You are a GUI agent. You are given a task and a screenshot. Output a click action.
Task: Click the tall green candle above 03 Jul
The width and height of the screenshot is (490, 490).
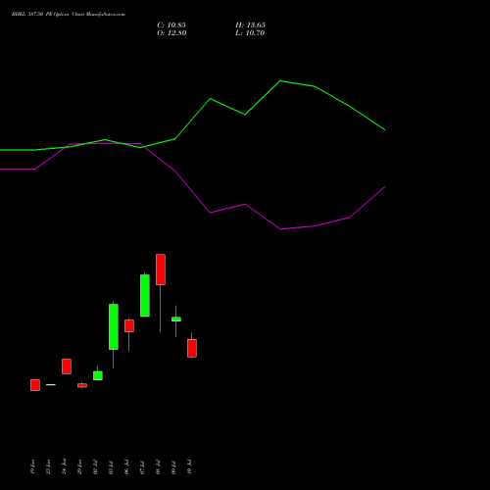[x=114, y=326]
